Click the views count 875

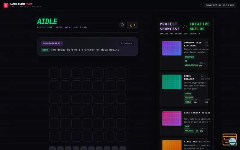click(x=206, y=102)
